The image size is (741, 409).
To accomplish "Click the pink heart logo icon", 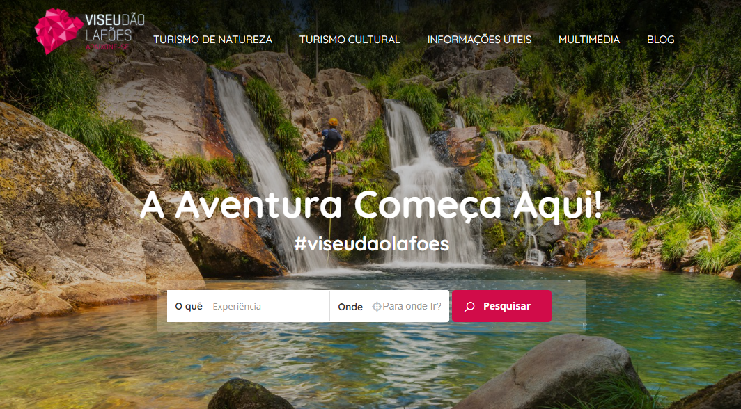I will tap(58, 31).
